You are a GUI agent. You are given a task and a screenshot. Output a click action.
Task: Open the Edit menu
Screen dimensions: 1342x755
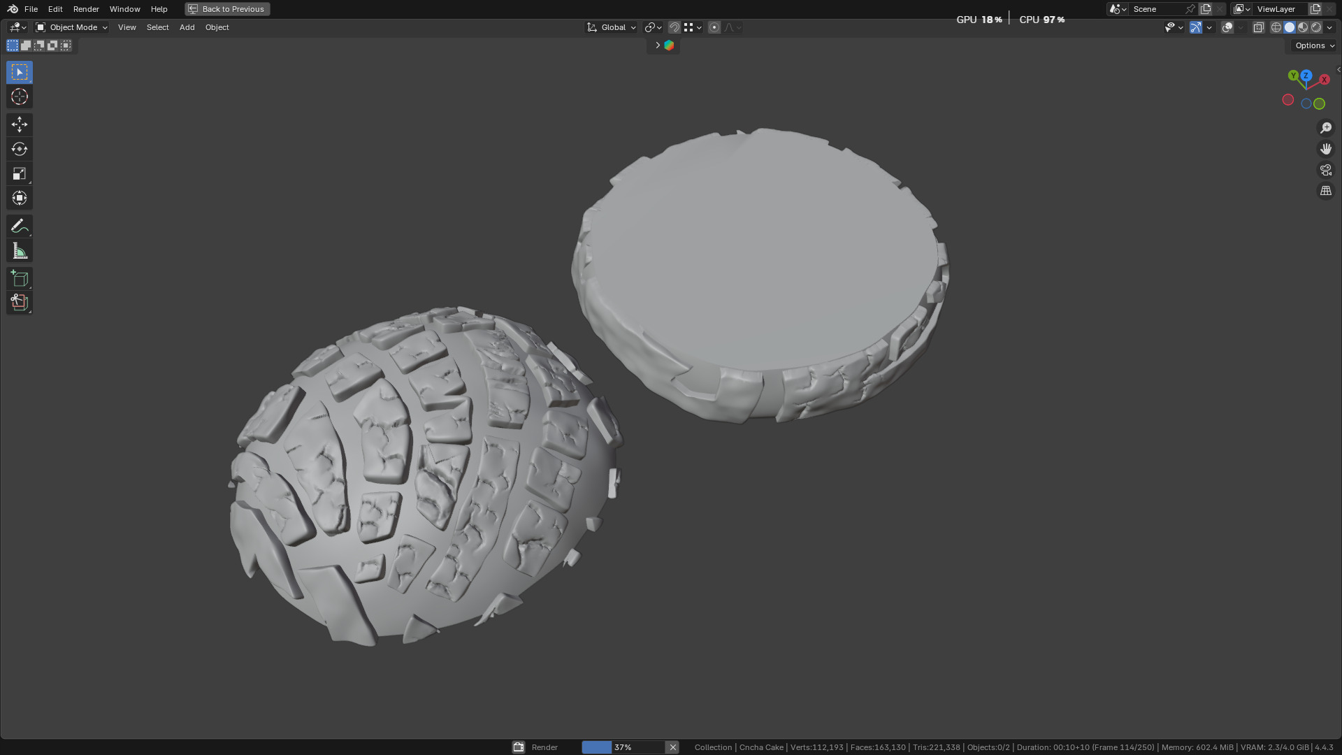pyautogui.click(x=55, y=9)
